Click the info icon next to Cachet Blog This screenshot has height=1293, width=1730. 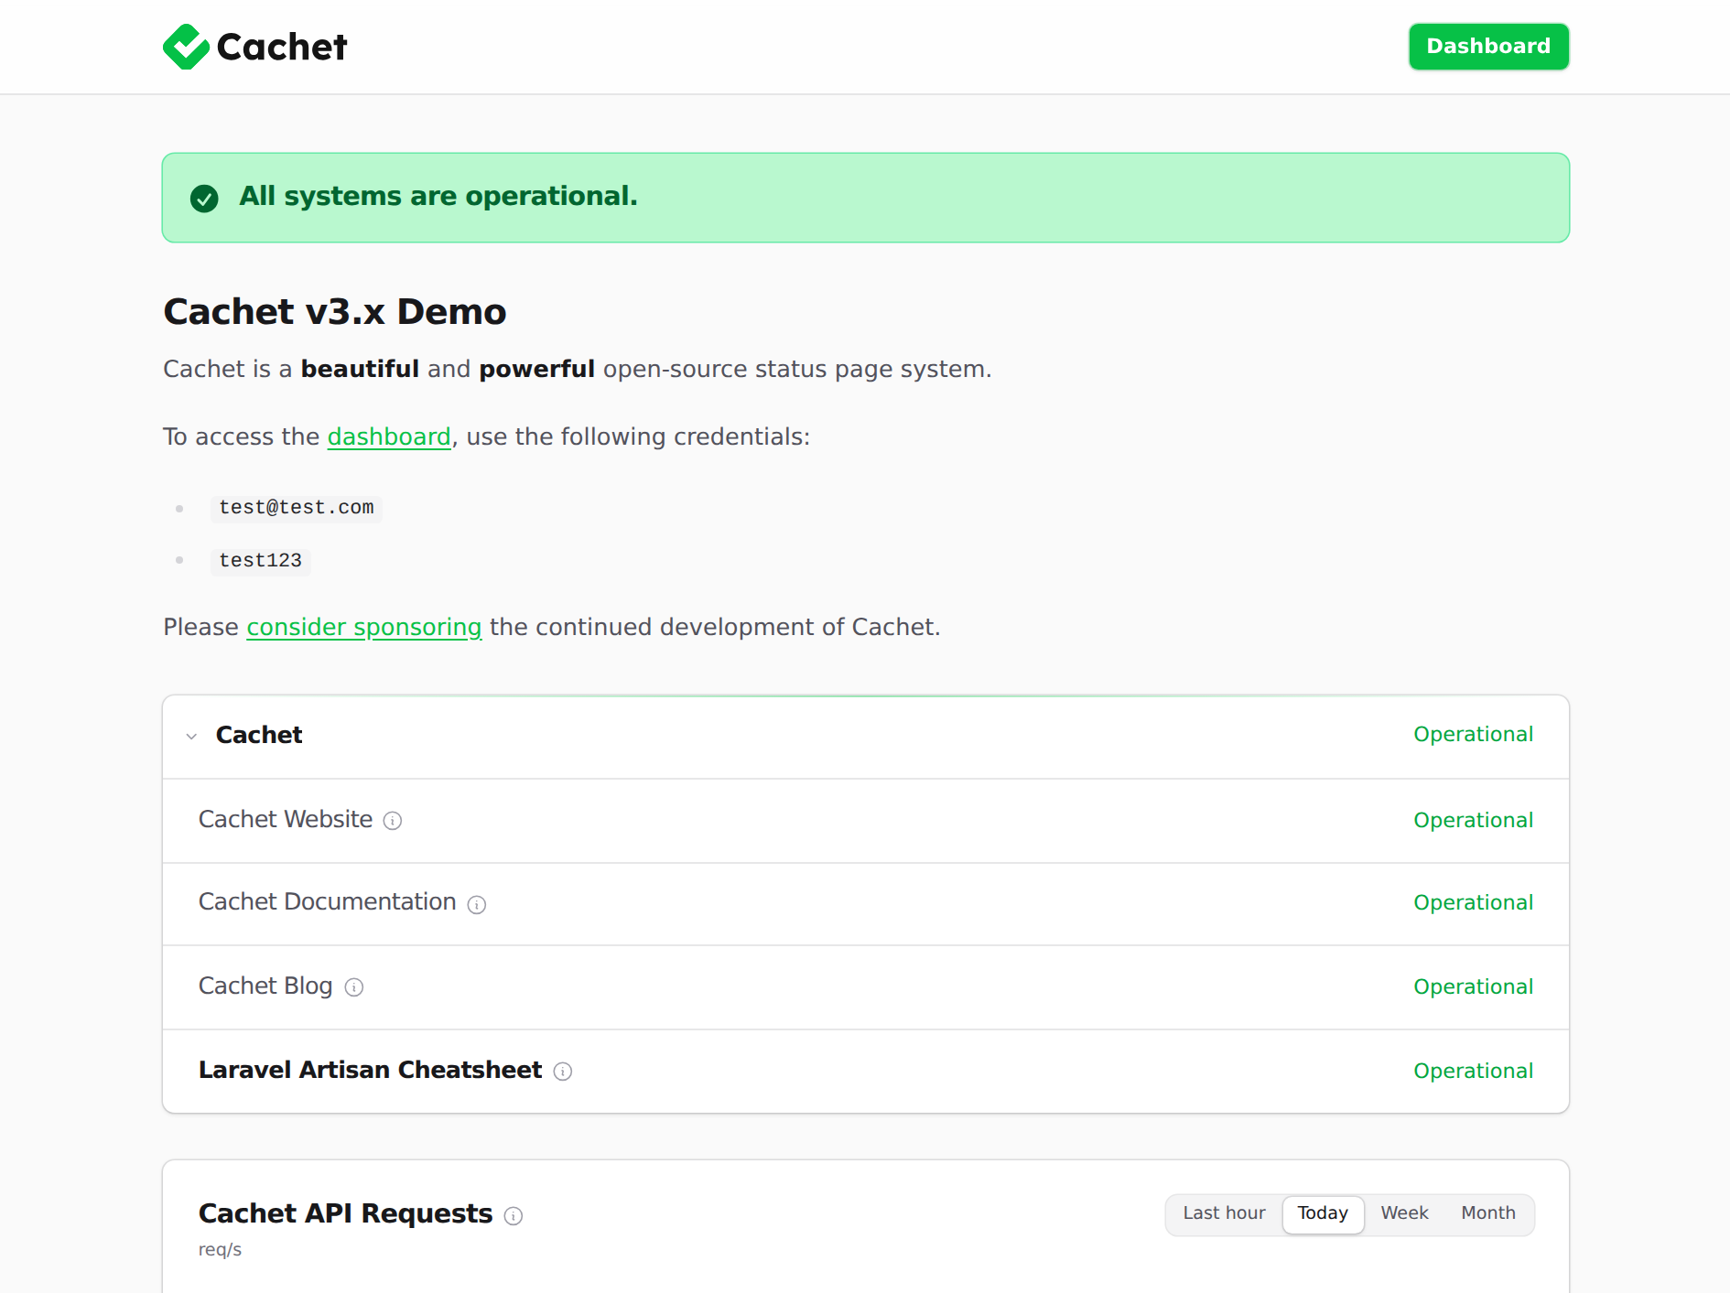354,987
